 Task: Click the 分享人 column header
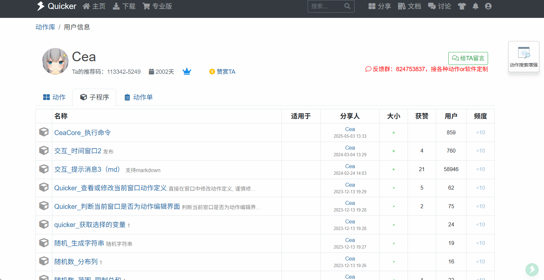click(350, 116)
